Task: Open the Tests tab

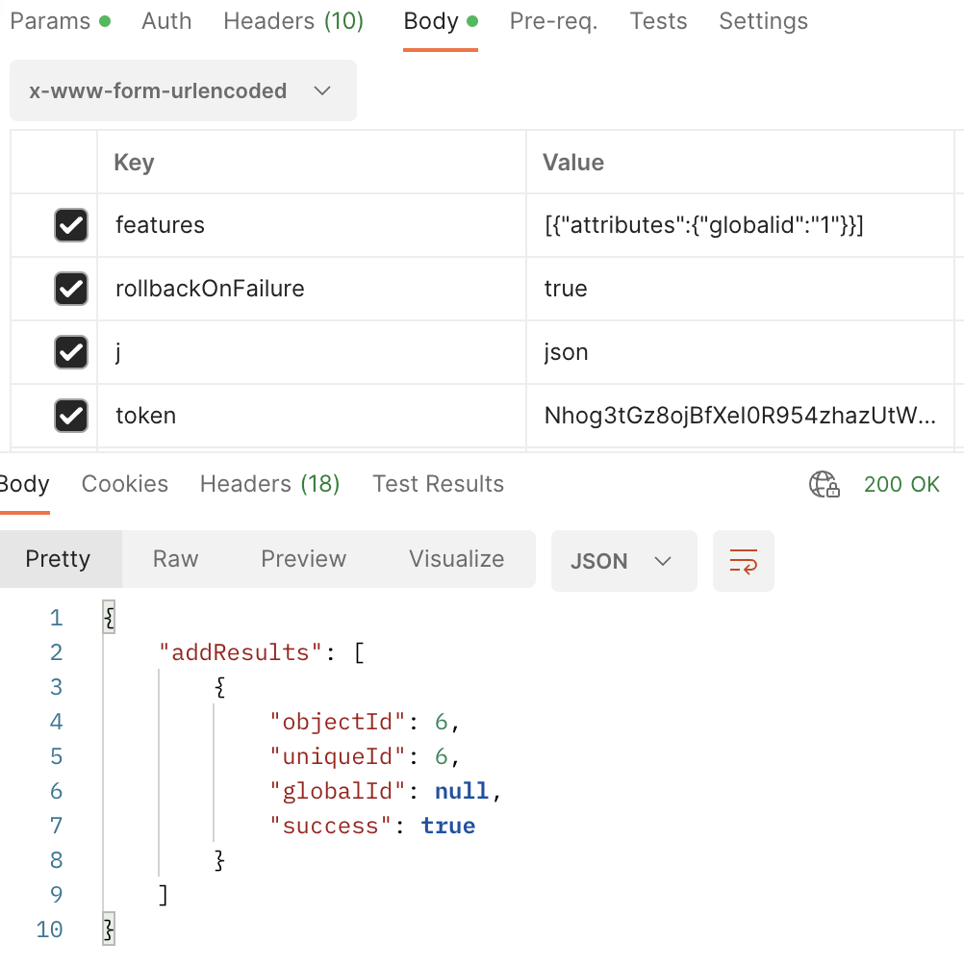Action: point(658,20)
